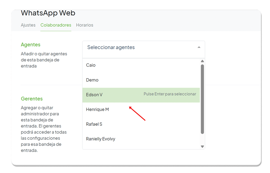270x173 pixels.
Task: Click the scrollbar up arrow in agent list
Action: 202,61
